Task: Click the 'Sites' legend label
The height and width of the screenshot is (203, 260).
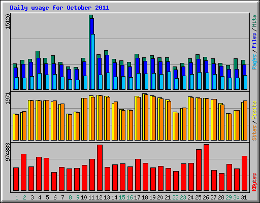Action: point(254,133)
